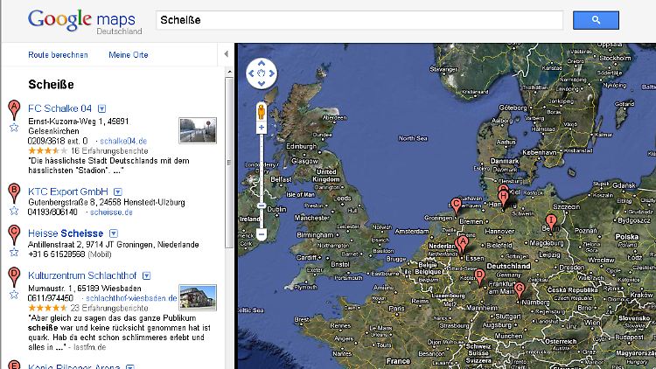This screenshot has width=656, height=369.
Task: Toggle star for Heisse Scheisse result
Action: 14,251
